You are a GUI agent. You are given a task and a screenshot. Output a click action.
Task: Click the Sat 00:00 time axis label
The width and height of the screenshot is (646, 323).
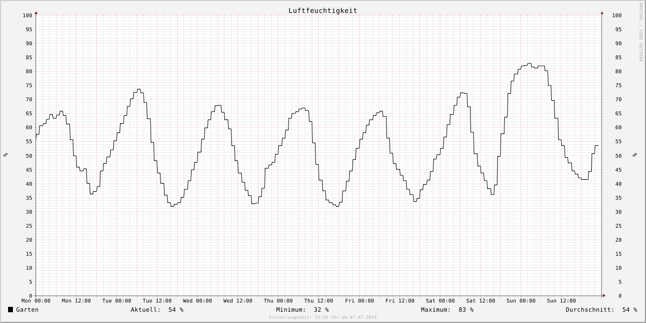440,301
